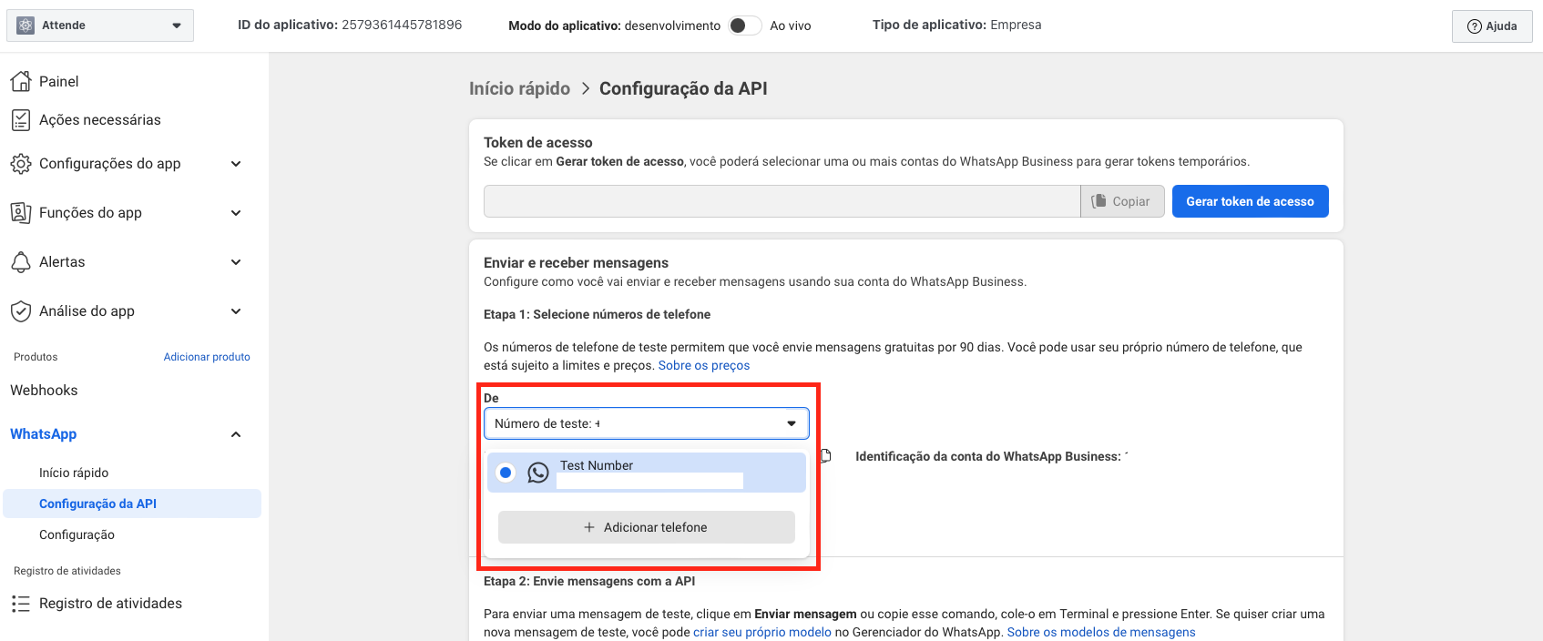Open the Attende app selector dropdown
This screenshot has width=1543, height=641.
[x=100, y=25]
